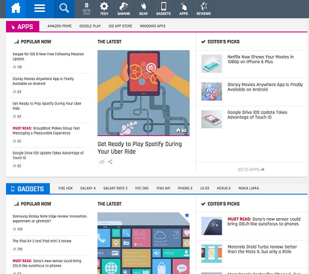309x274 pixels.
Task: Open the search magnifier
Action: 64,9
